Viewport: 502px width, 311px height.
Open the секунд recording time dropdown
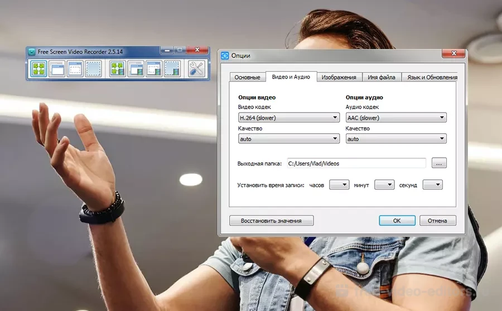pyautogui.click(x=432, y=184)
